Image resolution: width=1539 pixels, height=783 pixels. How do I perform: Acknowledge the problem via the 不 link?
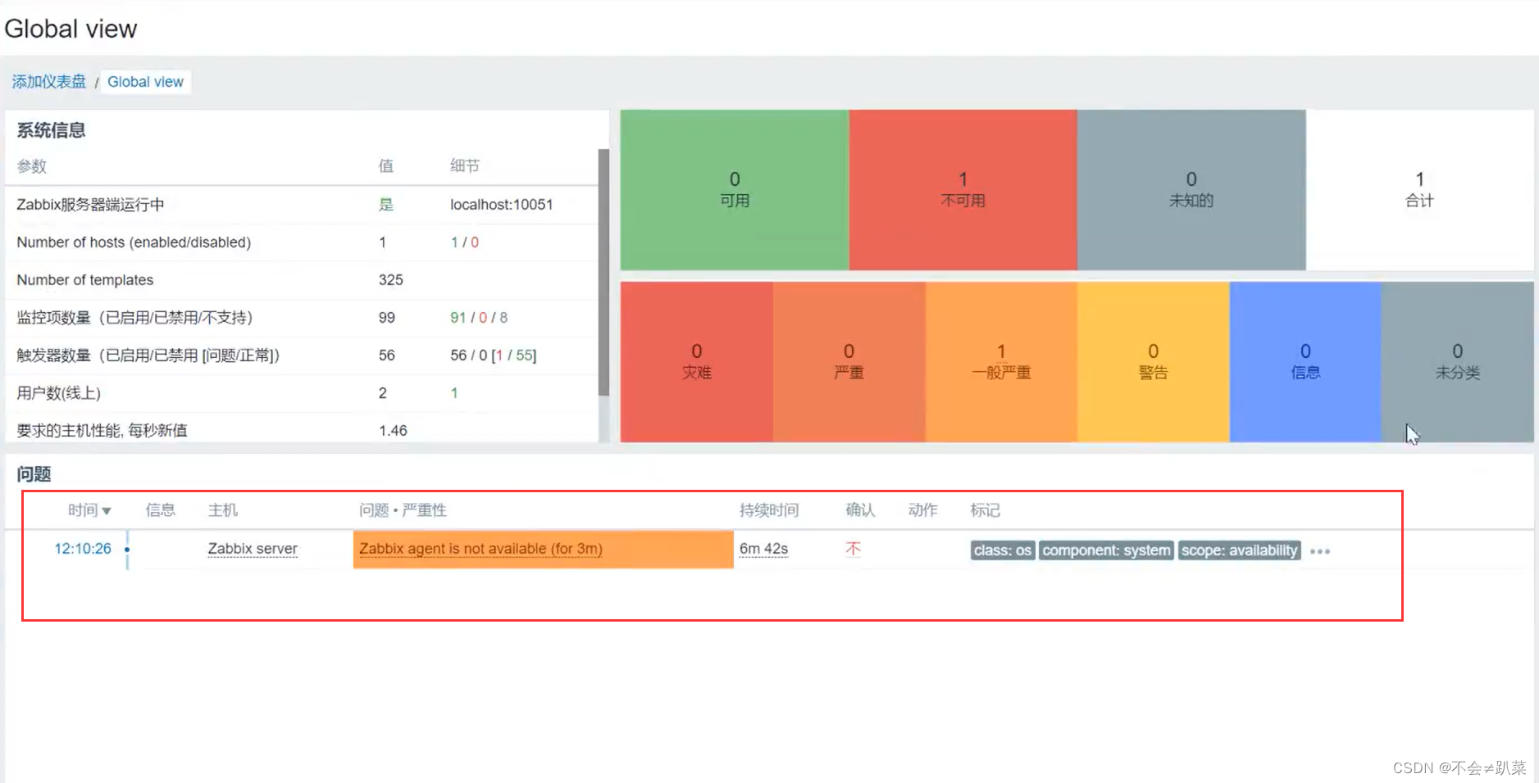click(853, 549)
